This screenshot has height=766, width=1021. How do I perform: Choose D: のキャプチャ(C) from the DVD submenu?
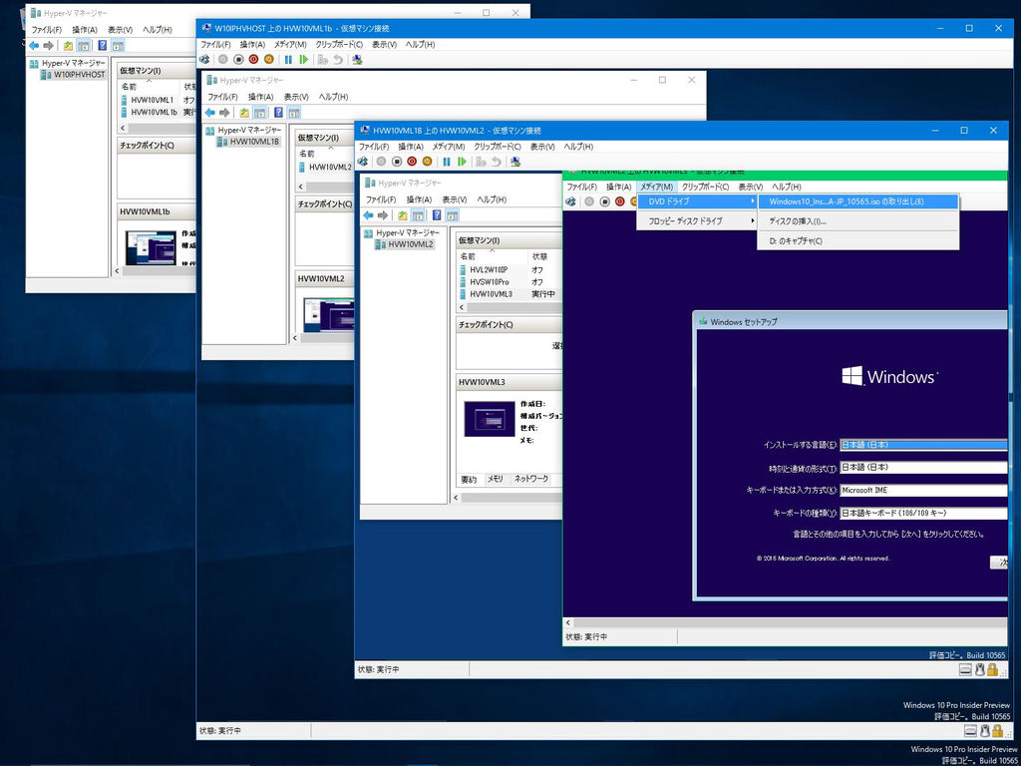click(858, 241)
